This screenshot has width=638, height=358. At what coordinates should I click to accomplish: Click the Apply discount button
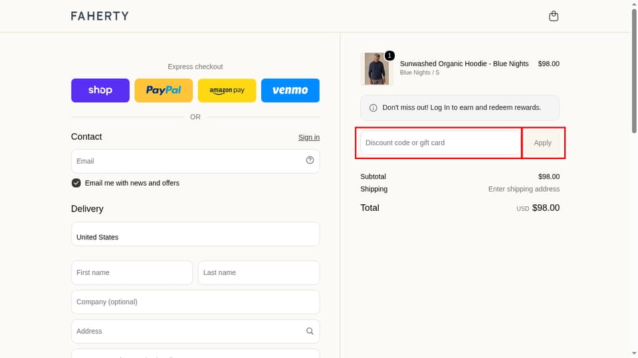[x=542, y=143]
